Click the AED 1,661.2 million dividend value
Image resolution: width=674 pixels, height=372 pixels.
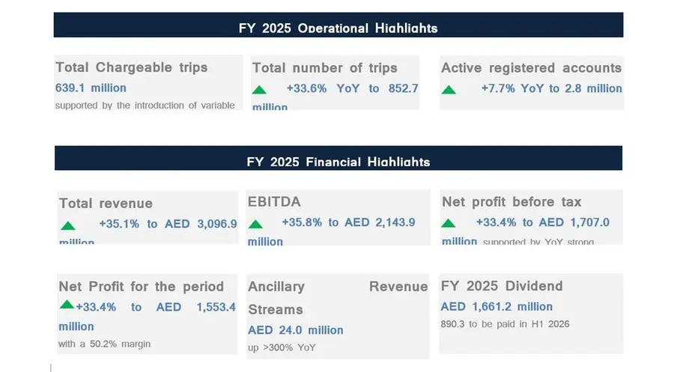(x=497, y=306)
